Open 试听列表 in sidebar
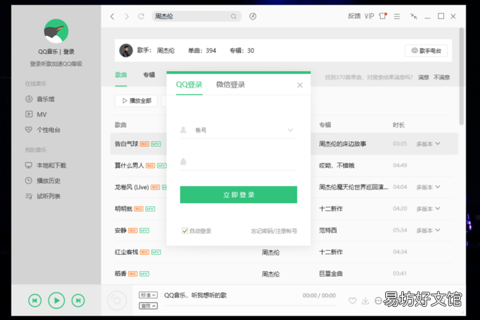 click(x=43, y=196)
